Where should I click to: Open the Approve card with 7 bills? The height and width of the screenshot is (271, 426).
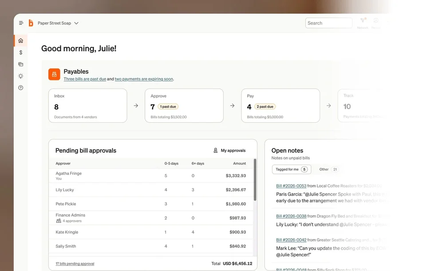(184, 106)
